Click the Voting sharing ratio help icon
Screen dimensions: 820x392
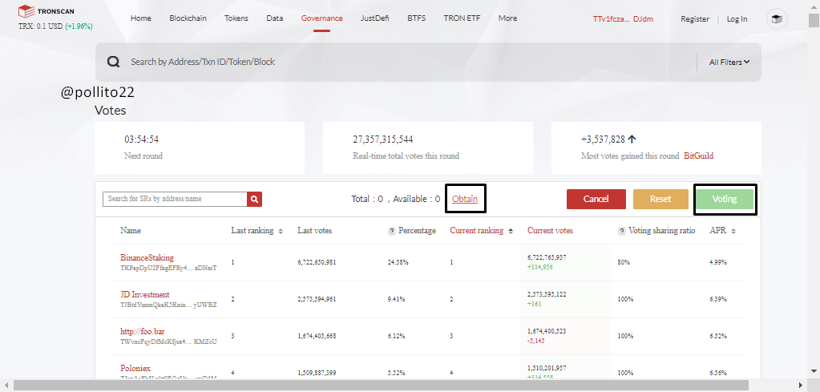tap(621, 231)
